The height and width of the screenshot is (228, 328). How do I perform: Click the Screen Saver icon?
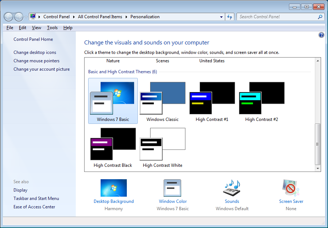click(x=291, y=188)
